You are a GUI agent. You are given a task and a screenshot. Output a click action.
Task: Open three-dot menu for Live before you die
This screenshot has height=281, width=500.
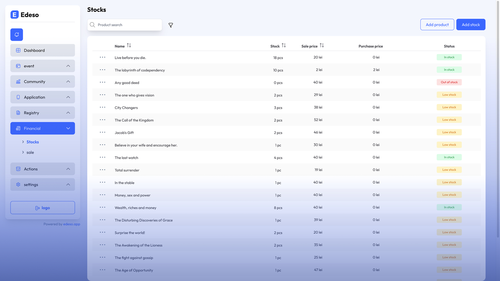tap(102, 57)
